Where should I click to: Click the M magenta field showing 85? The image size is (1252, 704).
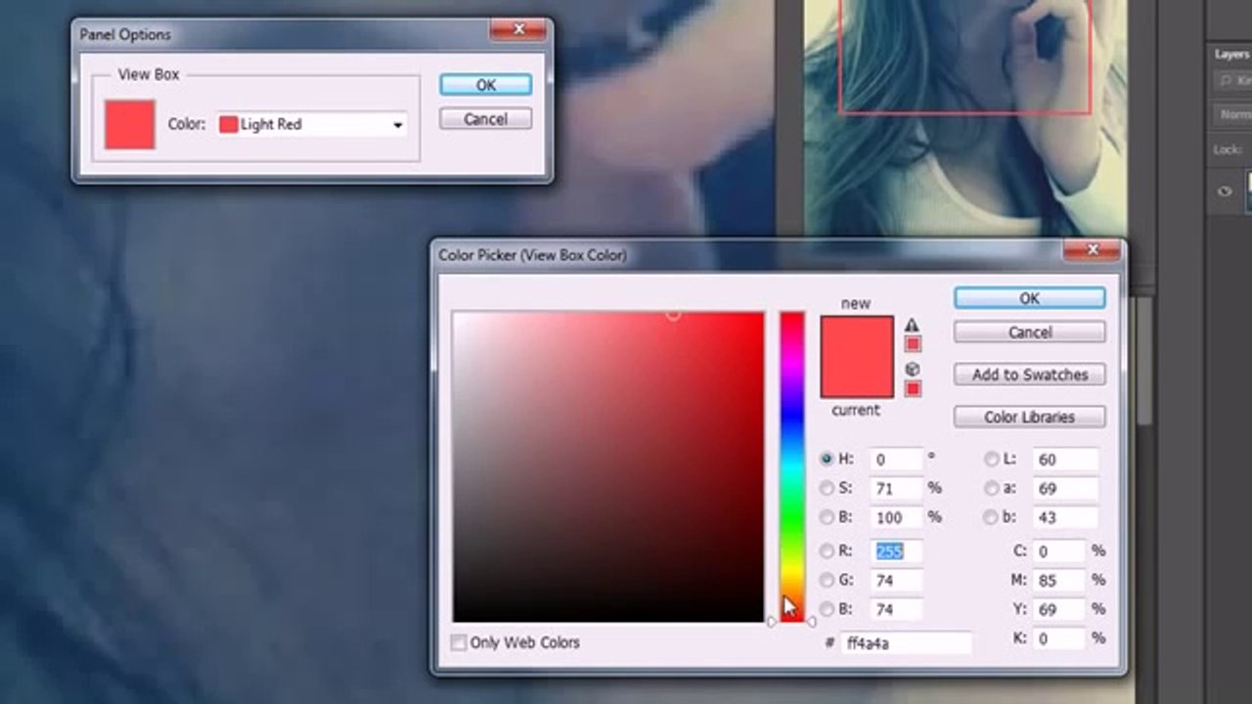click(x=1058, y=580)
